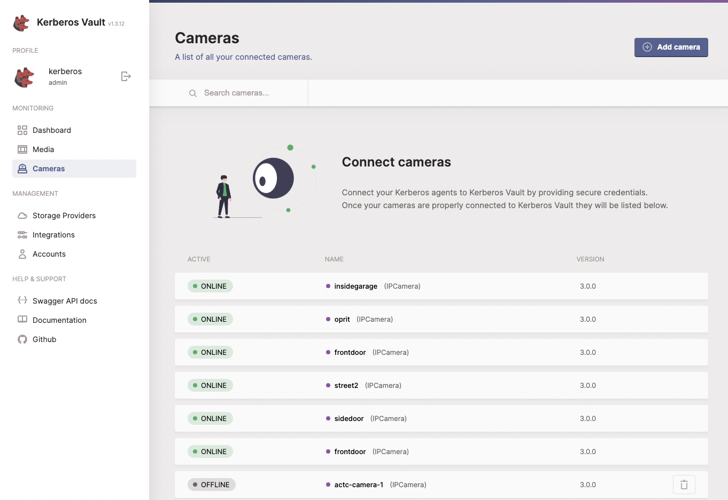The width and height of the screenshot is (728, 500).
Task: Click the trash icon for actc-camera-1
Action: point(684,485)
